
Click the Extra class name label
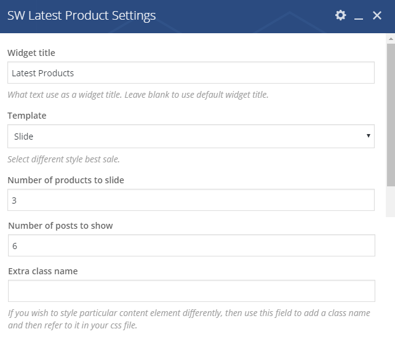point(43,271)
